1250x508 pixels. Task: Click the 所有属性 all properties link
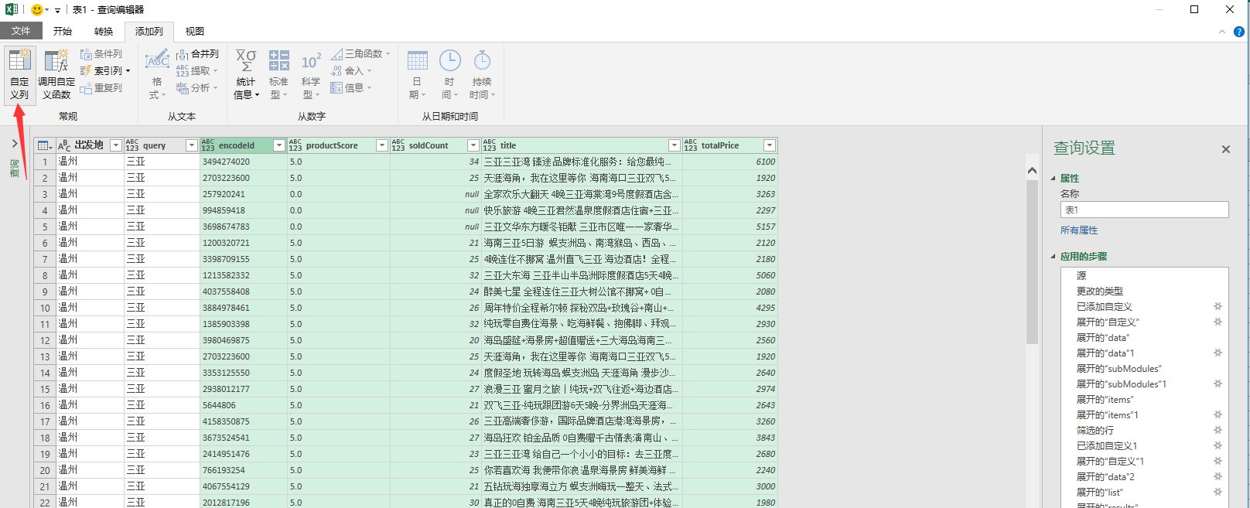tap(1079, 230)
